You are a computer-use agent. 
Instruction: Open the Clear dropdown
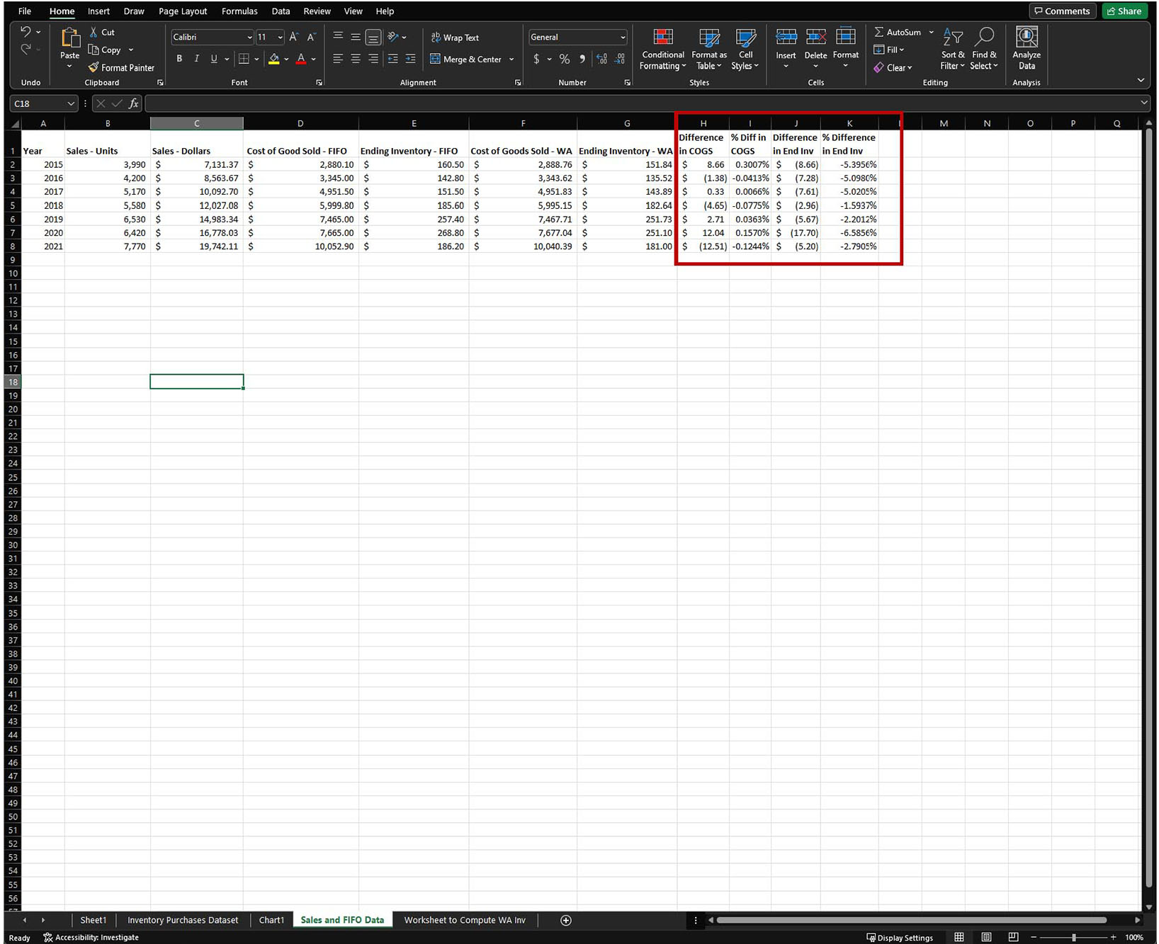pos(893,67)
